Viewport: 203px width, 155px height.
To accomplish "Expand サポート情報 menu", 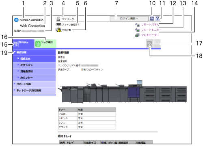I will tap(34, 84).
